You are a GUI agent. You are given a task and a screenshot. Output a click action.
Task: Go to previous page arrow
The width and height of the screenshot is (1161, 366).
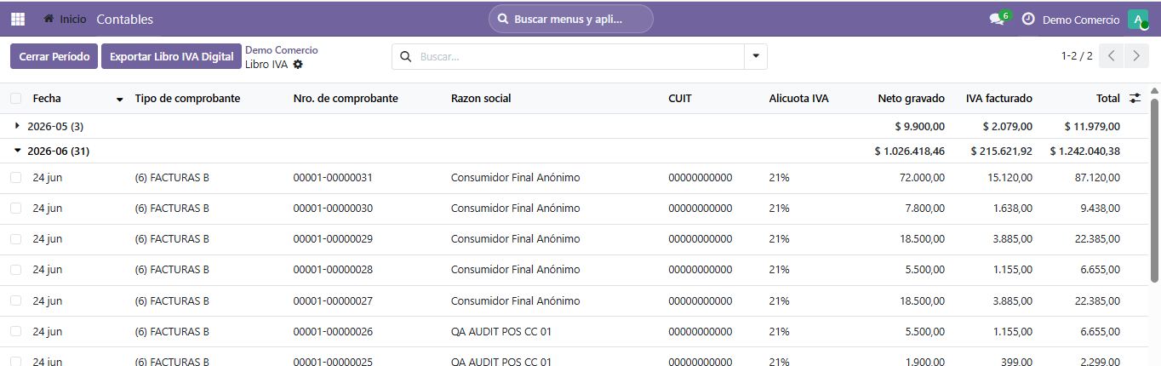(x=1112, y=56)
